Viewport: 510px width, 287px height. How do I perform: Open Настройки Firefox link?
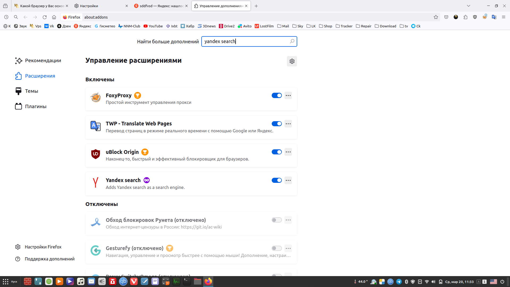[x=38, y=247]
